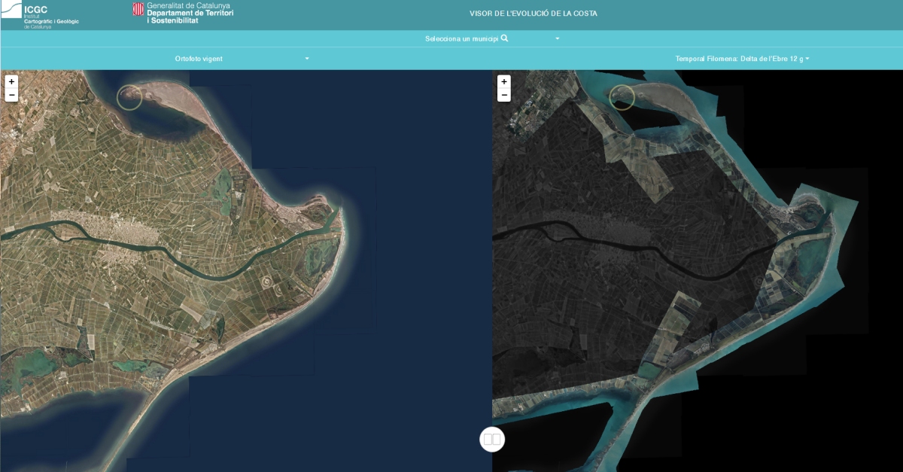903x472 pixels.
Task: Click the yellow circle marker on right map
Action: pyautogui.click(x=622, y=96)
